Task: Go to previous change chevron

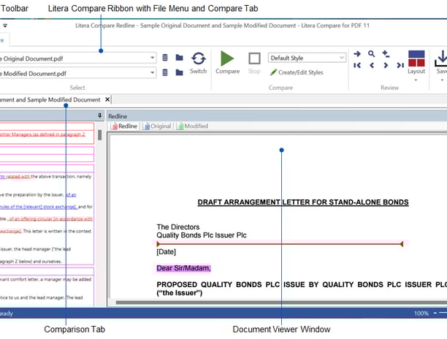Action: [372, 65]
